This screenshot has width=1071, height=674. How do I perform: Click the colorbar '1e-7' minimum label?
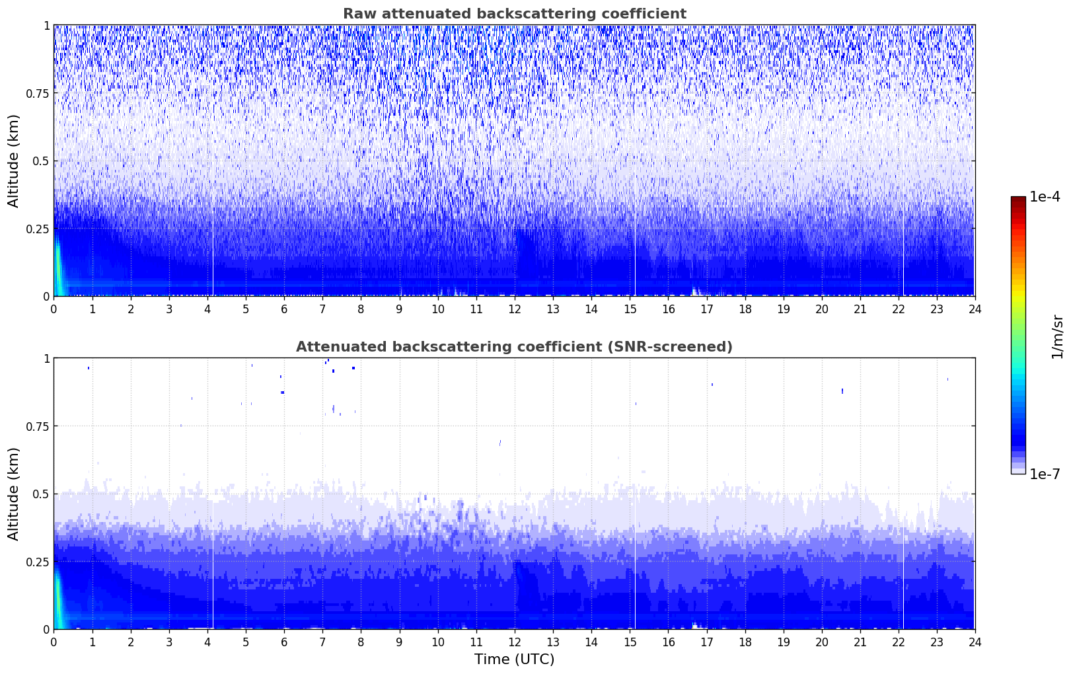click(x=1045, y=474)
